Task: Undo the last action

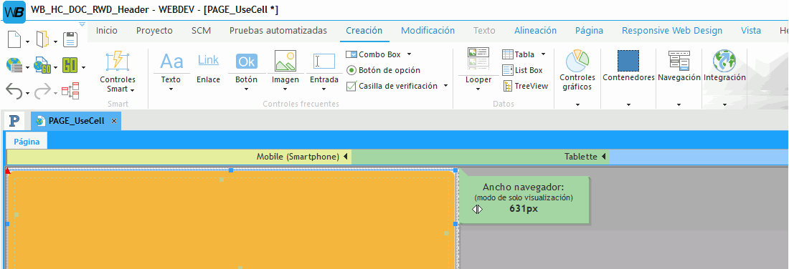Action: 14,91
